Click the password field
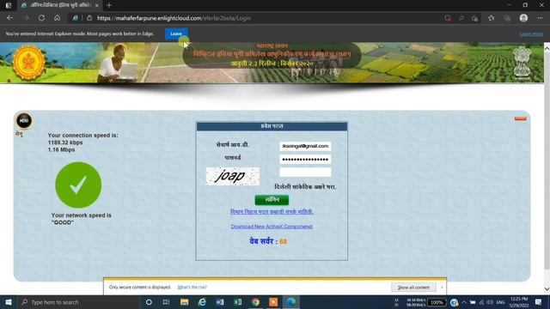Screen dimensions: 550x309 coord(305,160)
